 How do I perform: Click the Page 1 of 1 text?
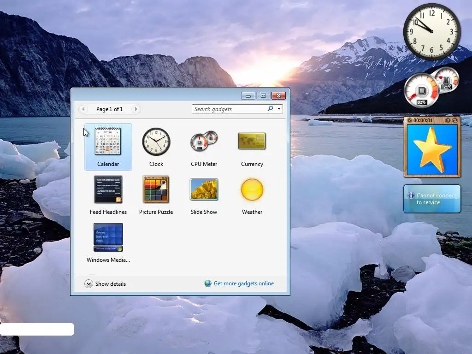[x=109, y=109]
